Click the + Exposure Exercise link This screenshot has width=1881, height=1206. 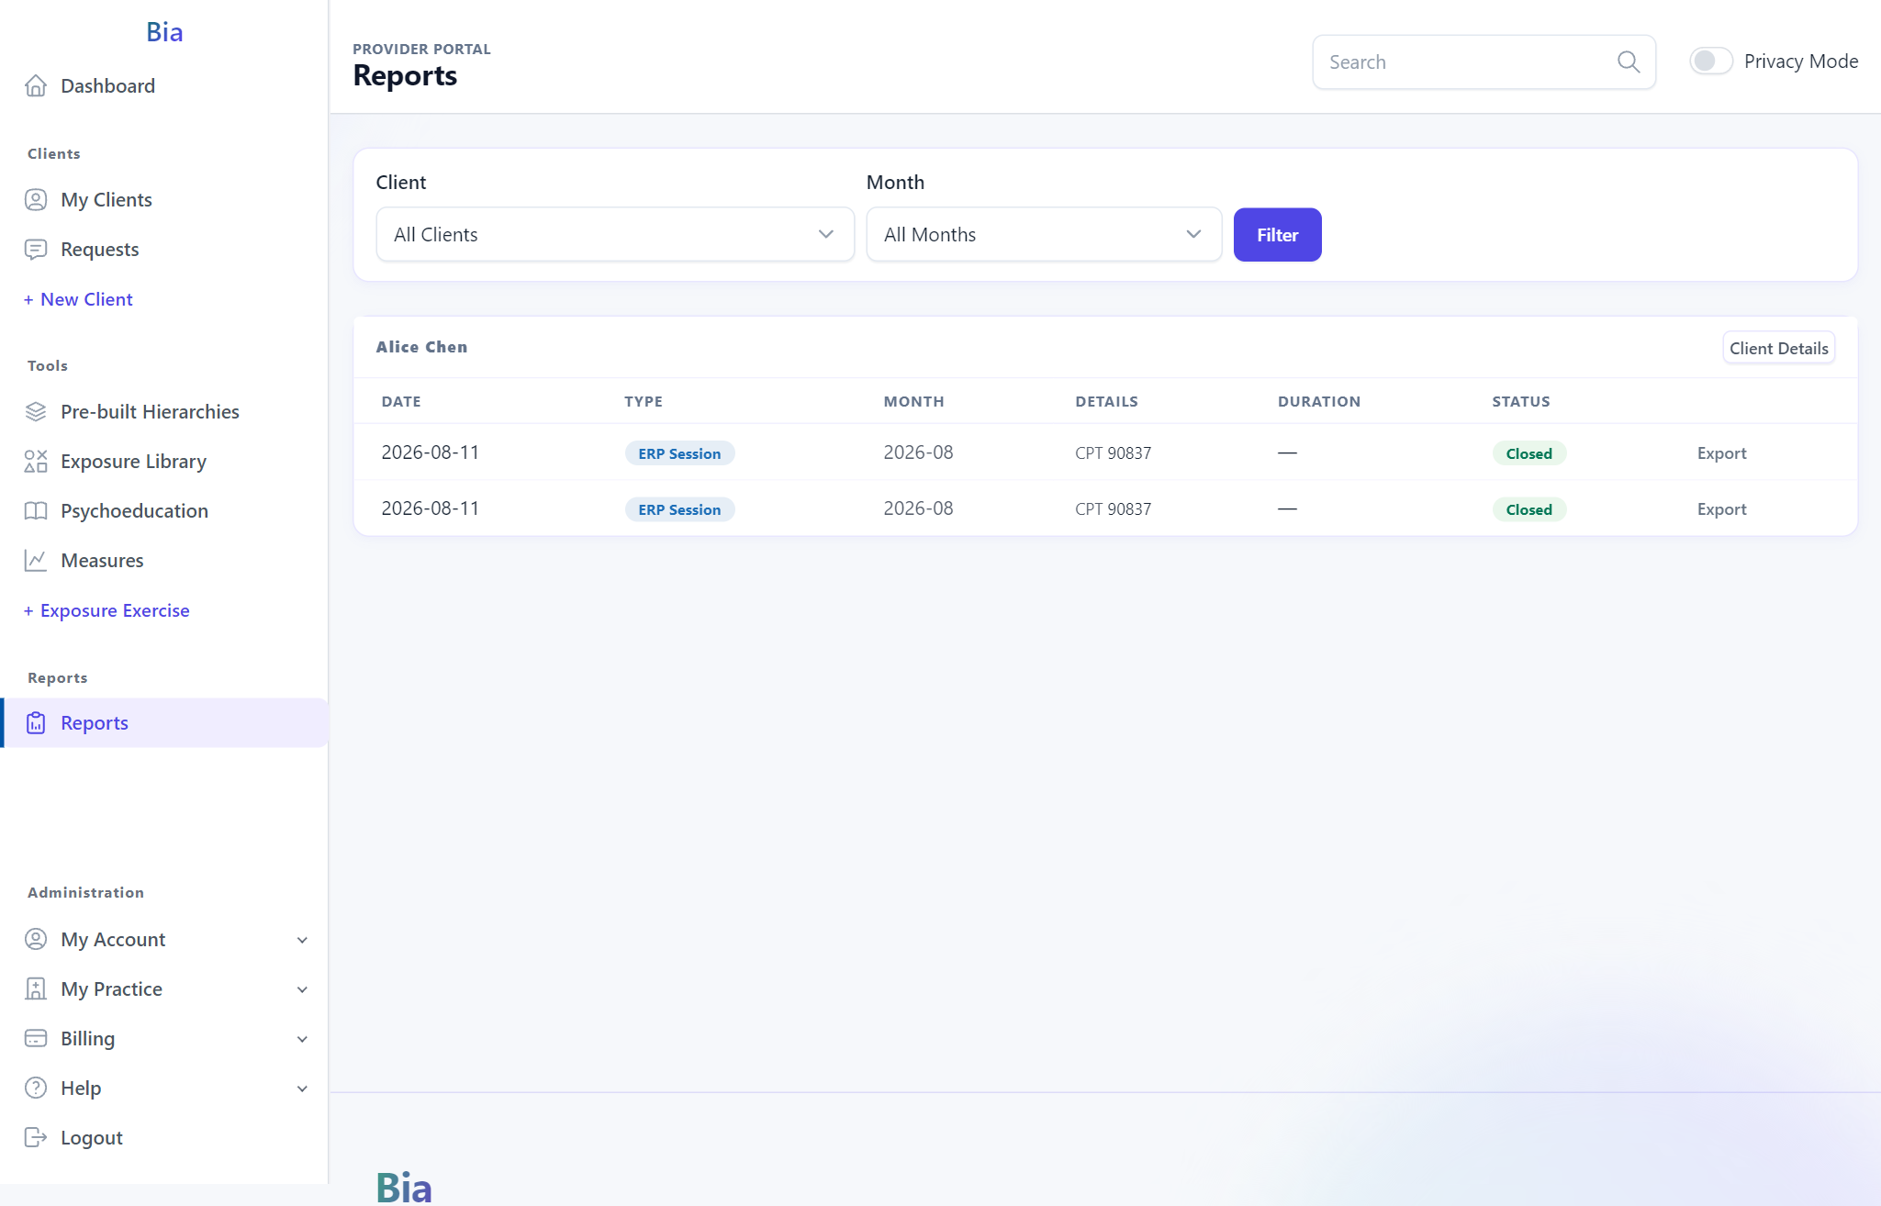click(x=106, y=610)
